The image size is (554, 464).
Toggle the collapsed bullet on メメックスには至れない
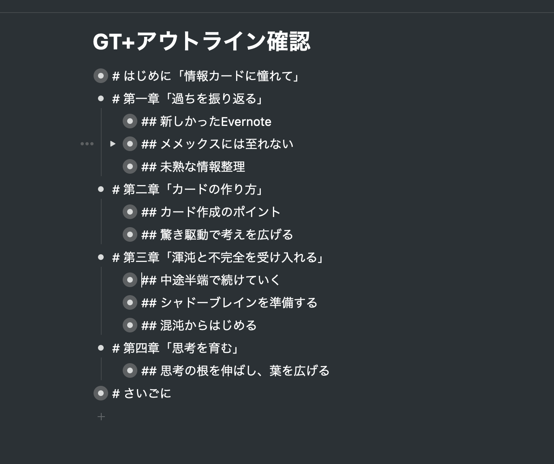click(130, 144)
